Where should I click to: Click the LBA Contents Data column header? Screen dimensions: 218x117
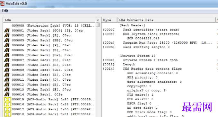tap(166, 20)
